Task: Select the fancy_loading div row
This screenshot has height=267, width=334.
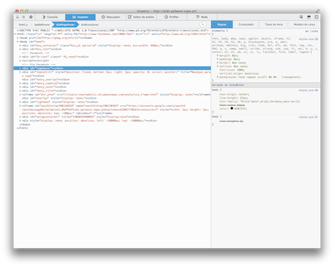Action: point(112,83)
